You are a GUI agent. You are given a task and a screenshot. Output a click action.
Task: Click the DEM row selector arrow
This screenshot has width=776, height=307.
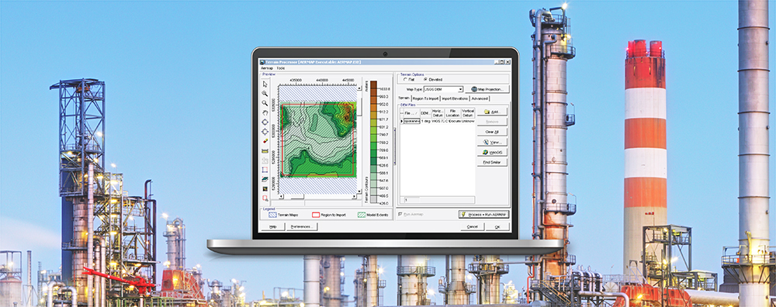(x=401, y=121)
